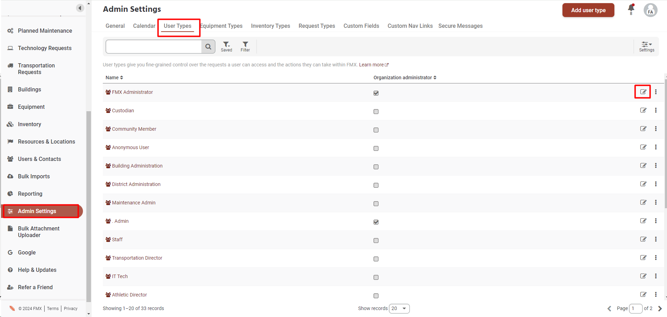The width and height of the screenshot is (667, 317).
Task: Click the page number input field
Action: [635, 309]
